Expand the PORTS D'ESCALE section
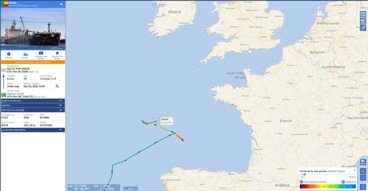Viewport: 368px width, 191px height. pyautogui.click(x=33, y=101)
